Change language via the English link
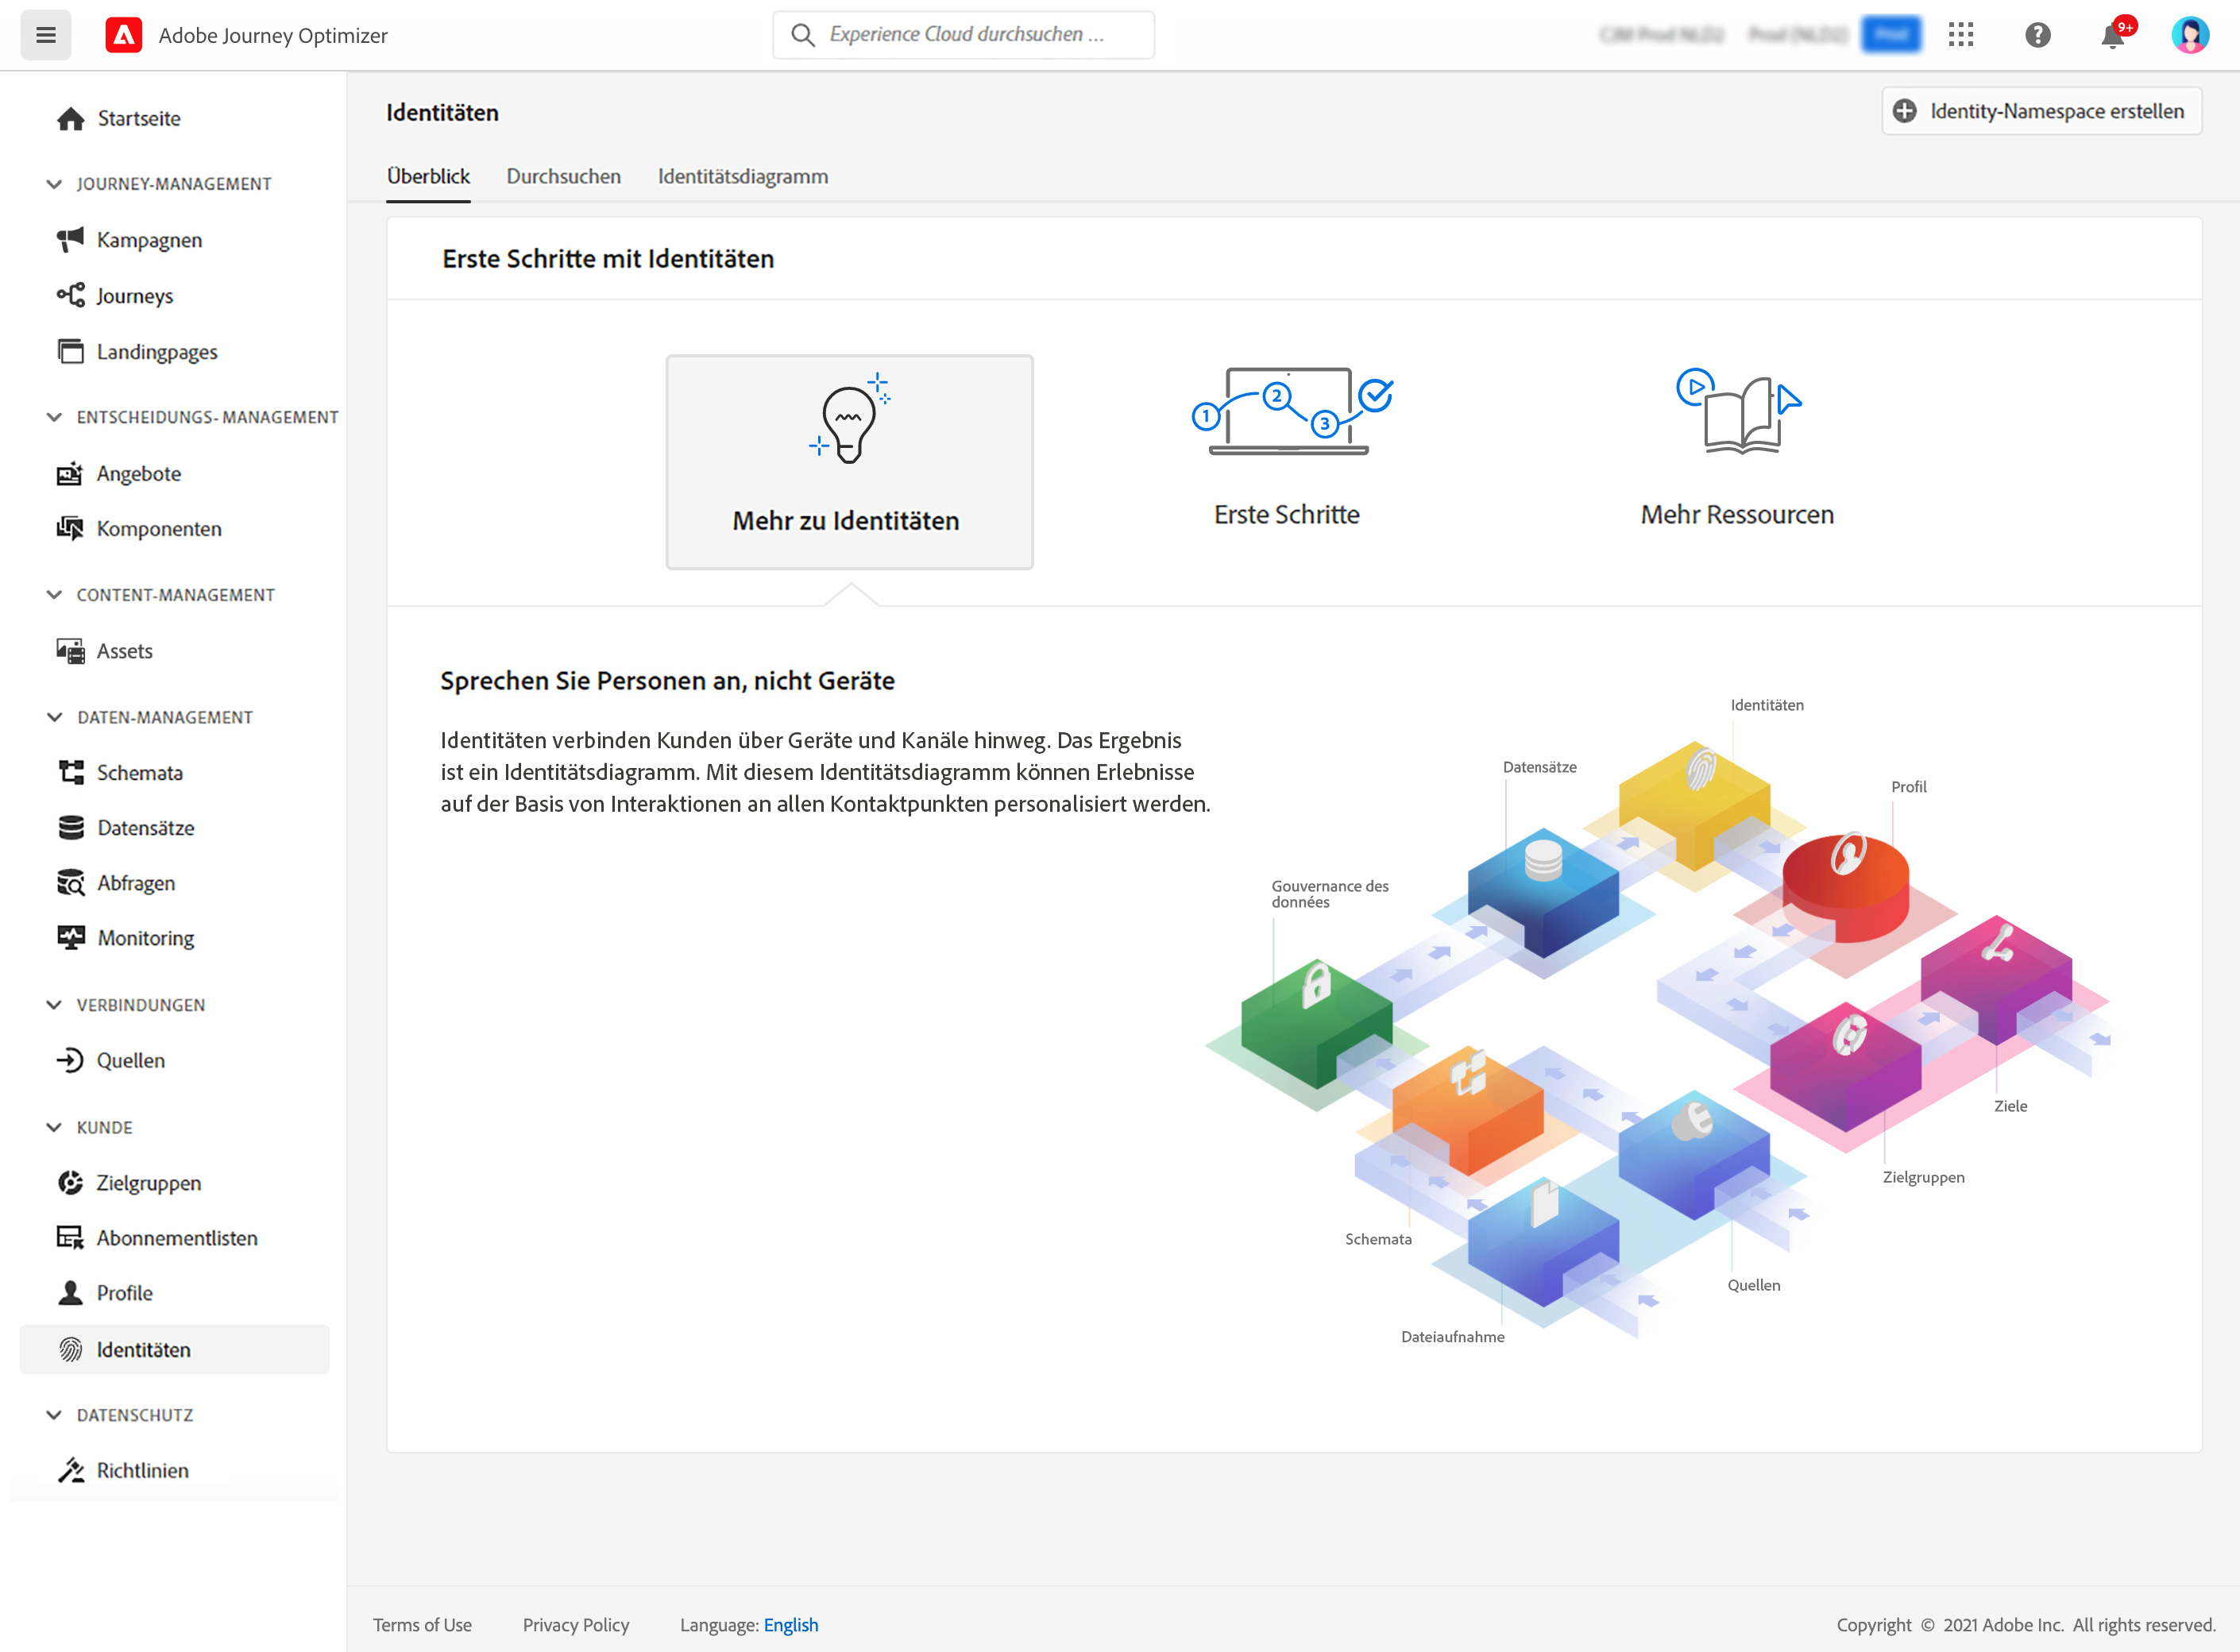This screenshot has height=1652, width=2240. tap(790, 1625)
